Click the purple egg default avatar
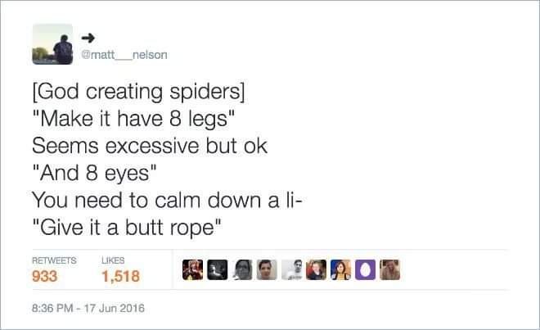This screenshot has height=330, width=540. 365,269
